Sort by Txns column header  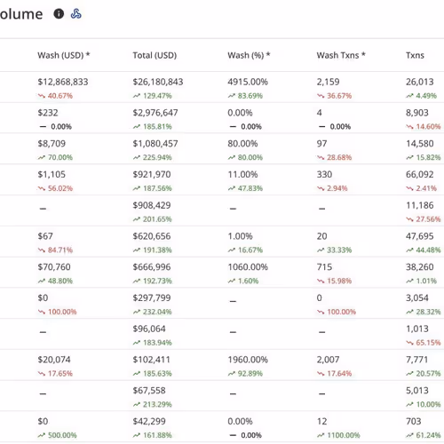[415, 55]
